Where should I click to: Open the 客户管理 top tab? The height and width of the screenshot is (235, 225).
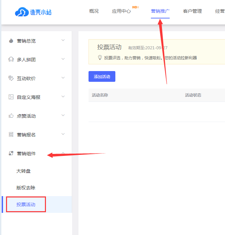coord(192,11)
